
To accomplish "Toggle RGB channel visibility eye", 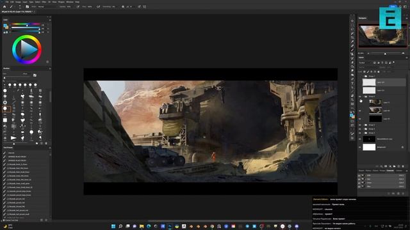I will (359, 176).
